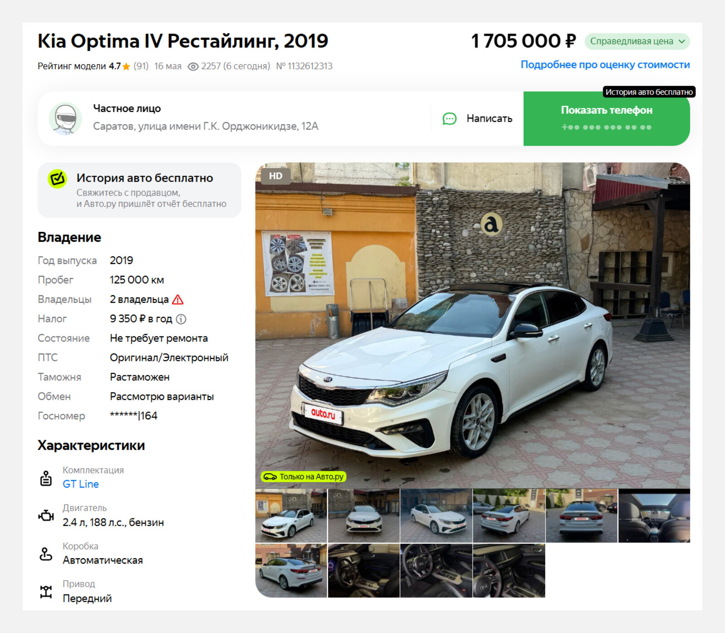Click the engine icon beside Двигатель

coord(46,515)
